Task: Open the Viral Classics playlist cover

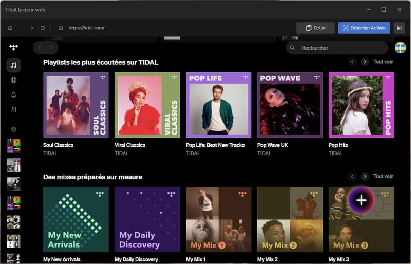Action: (147, 105)
